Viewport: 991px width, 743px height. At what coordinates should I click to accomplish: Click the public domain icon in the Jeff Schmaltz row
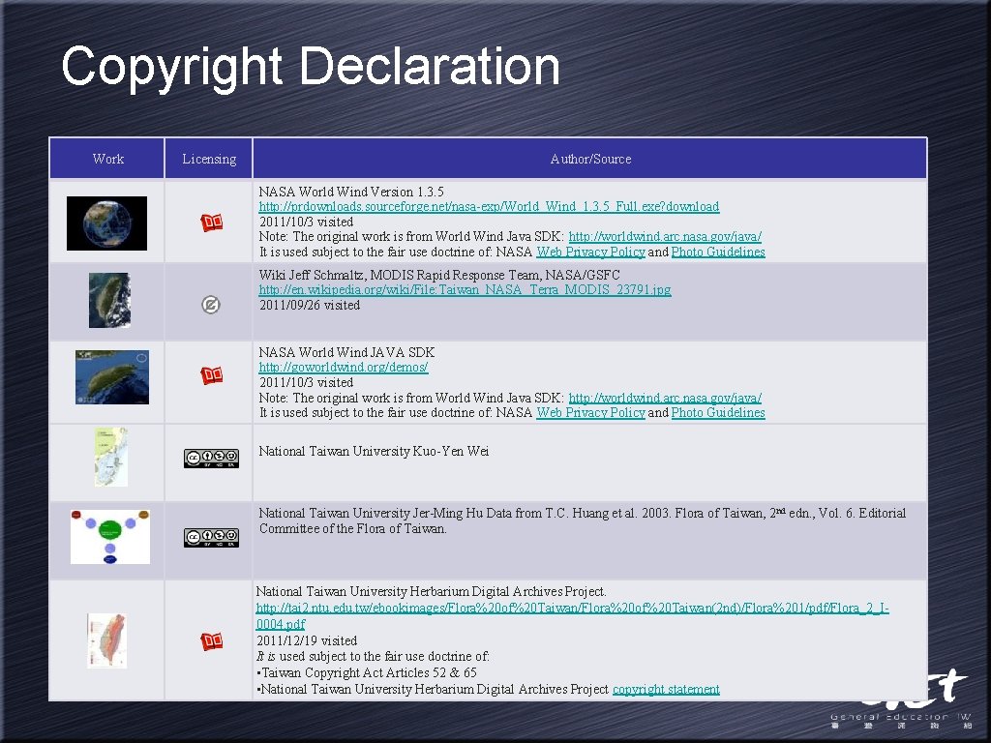[210, 305]
